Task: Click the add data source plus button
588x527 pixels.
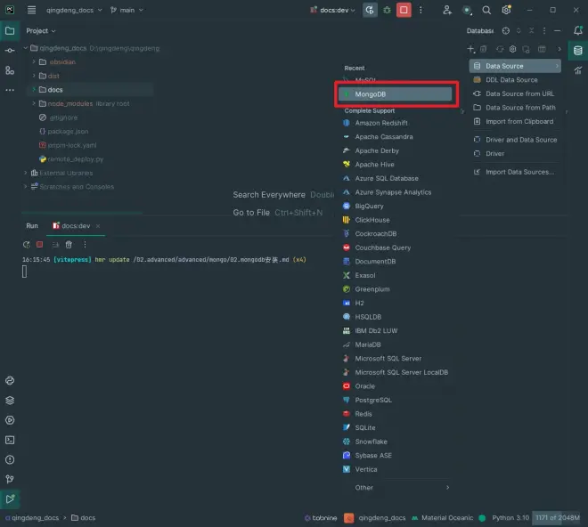Action: click(470, 49)
